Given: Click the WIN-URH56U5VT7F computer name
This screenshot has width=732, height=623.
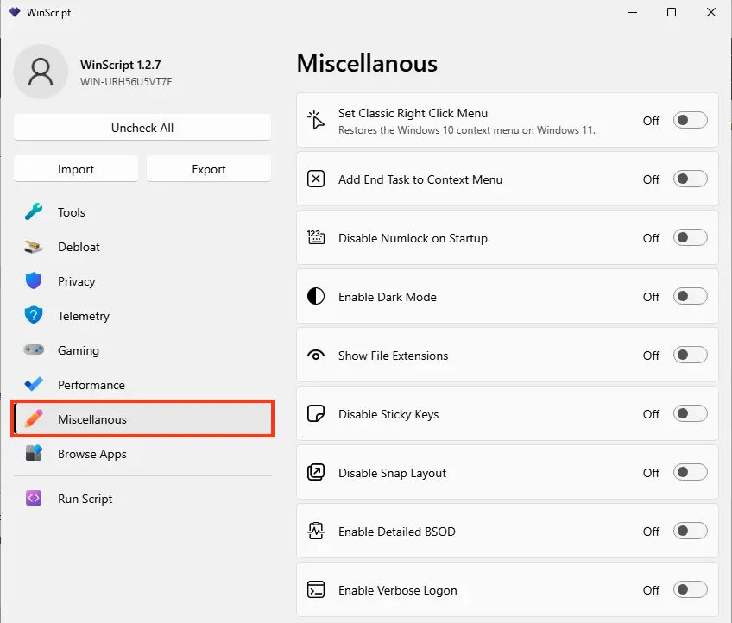Looking at the screenshot, I should 126,82.
